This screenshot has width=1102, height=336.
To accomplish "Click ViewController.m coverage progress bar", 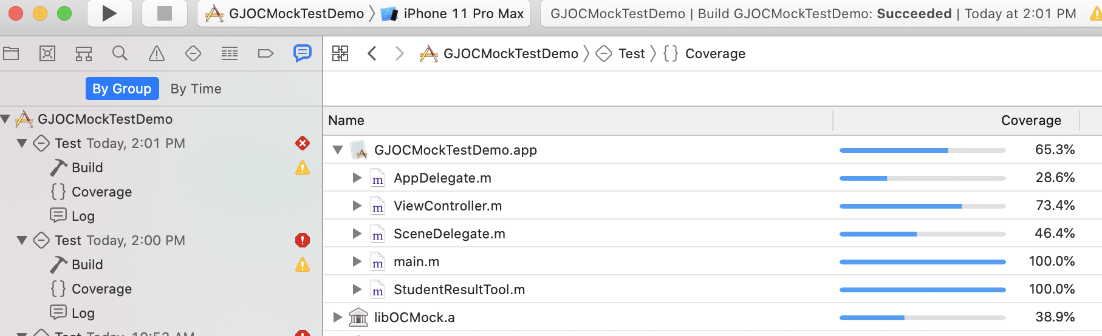I will point(922,206).
